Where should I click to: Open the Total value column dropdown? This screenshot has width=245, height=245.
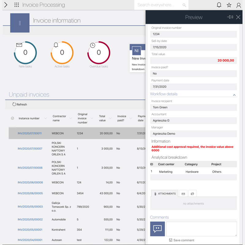110,119
